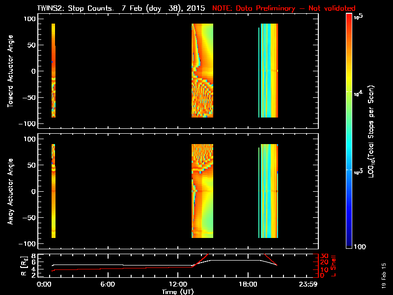Click the rightmost data block in Away panel
Image resolution: width=393 pixels, height=295 pixels.
tap(269, 191)
